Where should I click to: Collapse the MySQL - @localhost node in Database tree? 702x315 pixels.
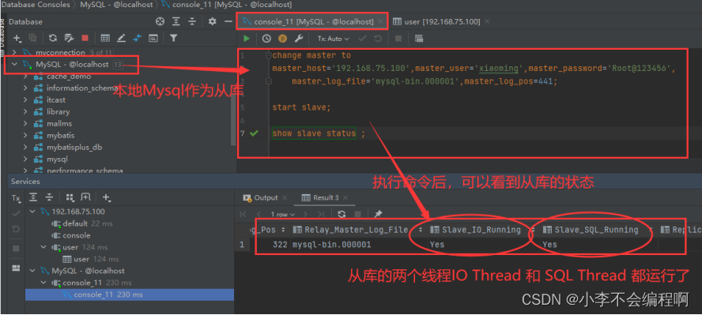pyautogui.click(x=15, y=64)
